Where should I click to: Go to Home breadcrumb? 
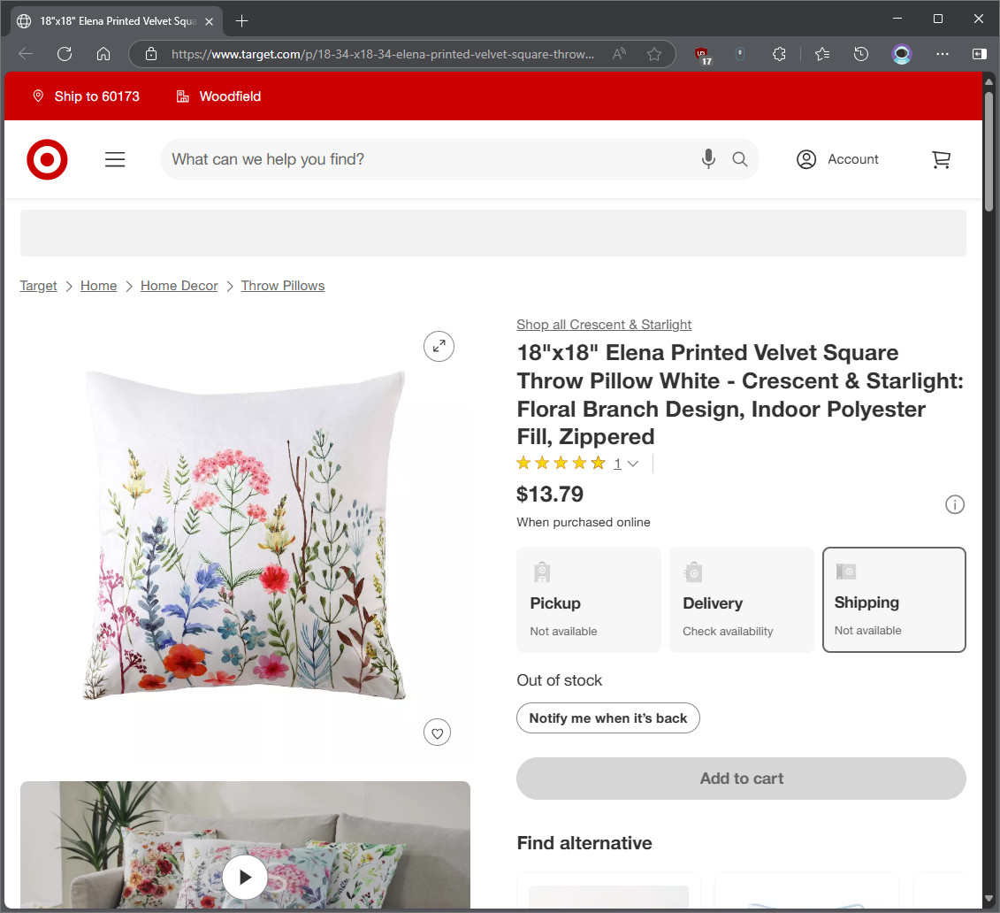pyautogui.click(x=99, y=286)
